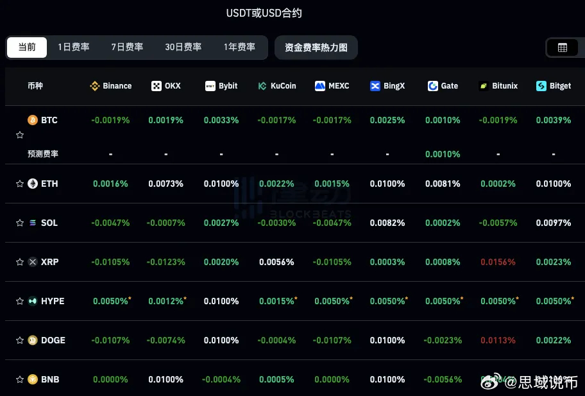The width and height of the screenshot is (585, 396).
Task: Toggle the favorite star next to ETH
Action: [x=19, y=184]
